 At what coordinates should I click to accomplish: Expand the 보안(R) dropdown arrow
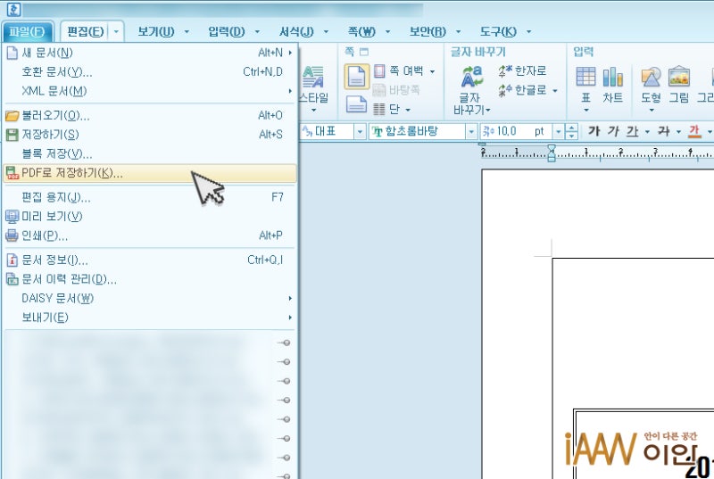[458, 32]
